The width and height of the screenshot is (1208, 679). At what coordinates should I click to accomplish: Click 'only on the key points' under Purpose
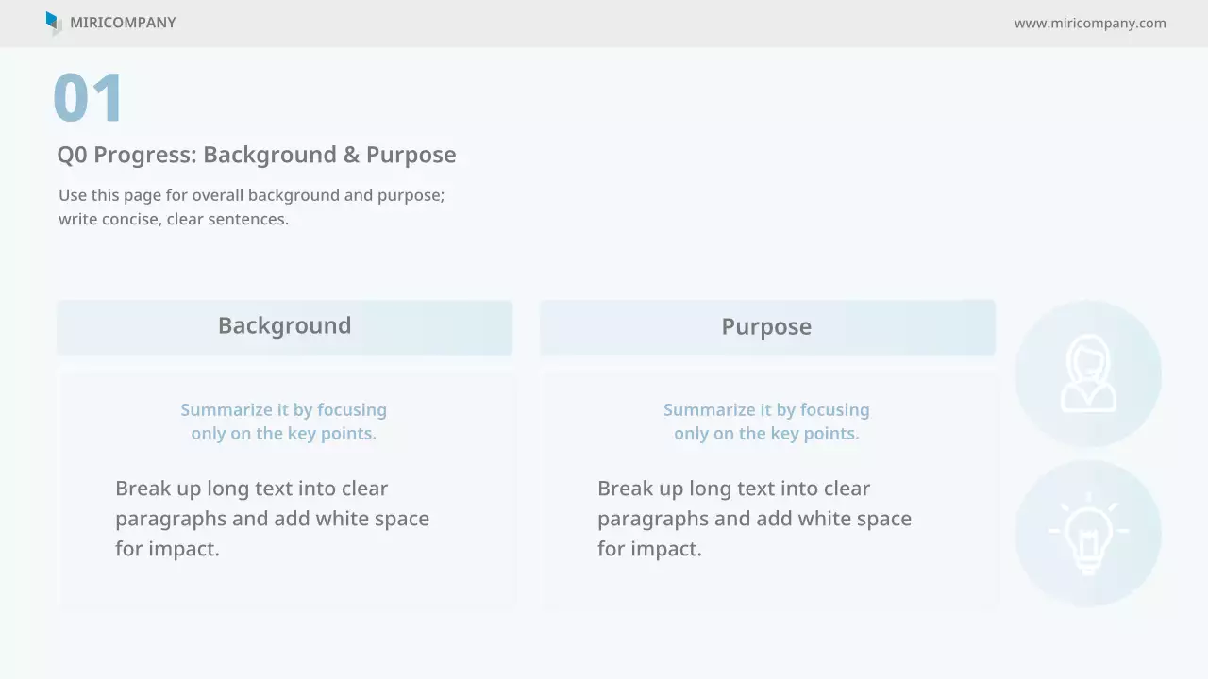click(x=766, y=434)
